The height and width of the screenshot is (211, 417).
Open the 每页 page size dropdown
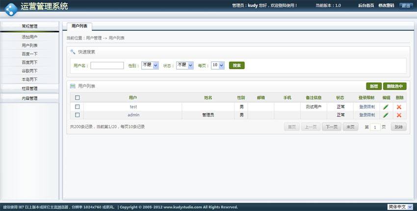[217, 65]
